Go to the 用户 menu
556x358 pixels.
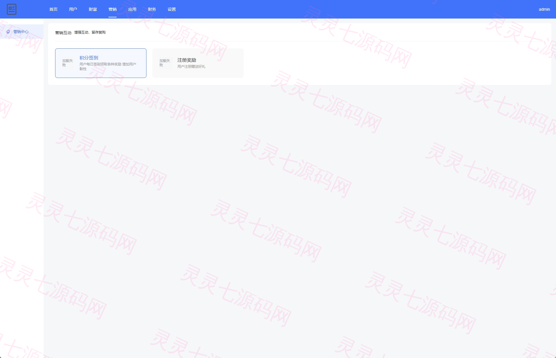(x=73, y=9)
